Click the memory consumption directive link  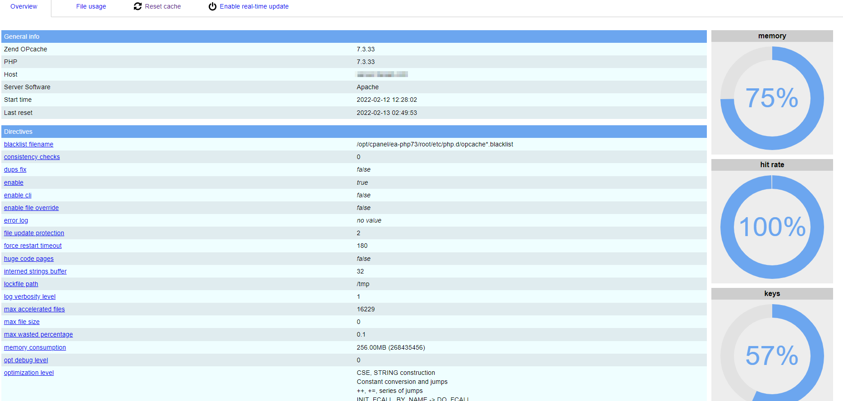point(35,347)
